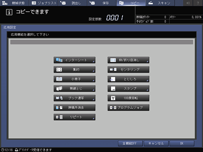The image size is (203, 152).
Task: Open the インターシート settings label
Action: click(76, 60)
